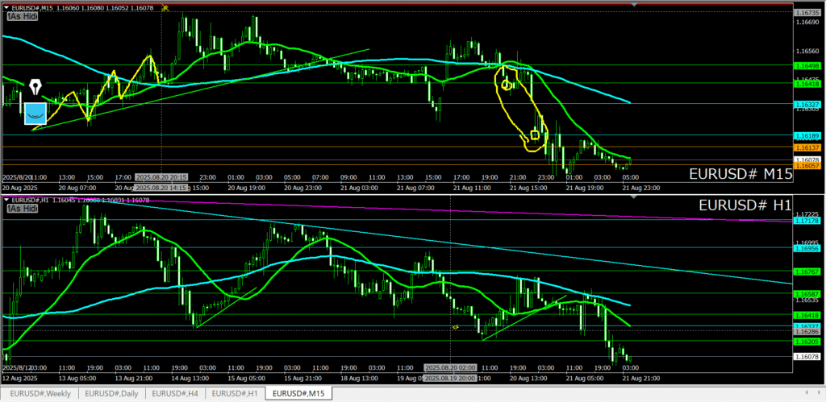826x402 pixels.
Task: Click the yellow arrow marker on H1 chart
Action: coord(455,327)
